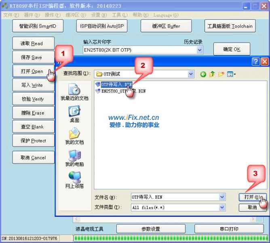Open Network Places (网上邻居) shortcut
The image size is (270, 243).
pyautogui.click(x=74, y=180)
